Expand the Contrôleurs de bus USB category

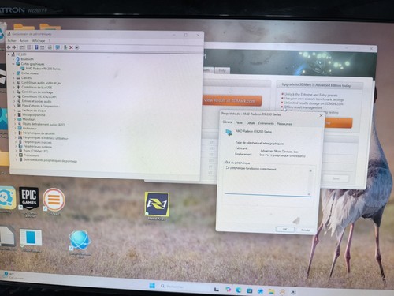pos(14,88)
